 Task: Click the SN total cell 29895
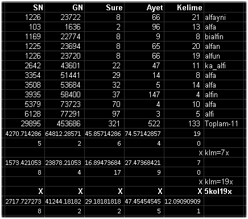click(24, 123)
